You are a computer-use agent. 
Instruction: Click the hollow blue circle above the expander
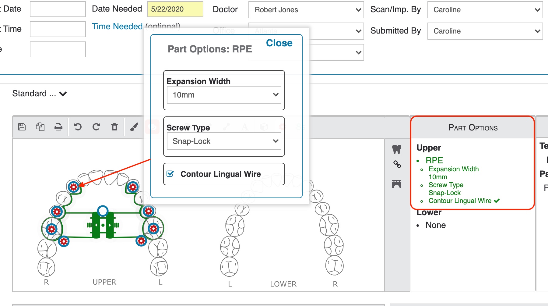coord(103,211)
